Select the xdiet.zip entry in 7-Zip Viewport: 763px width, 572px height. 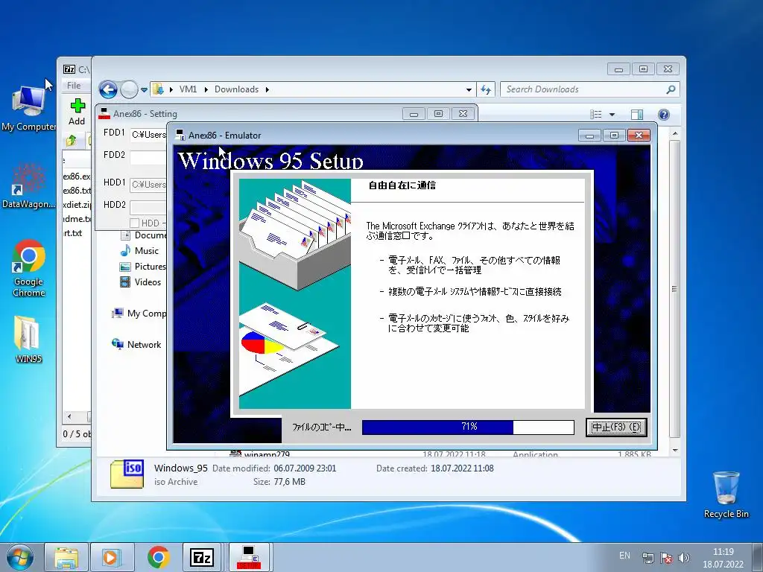[77, 205]
